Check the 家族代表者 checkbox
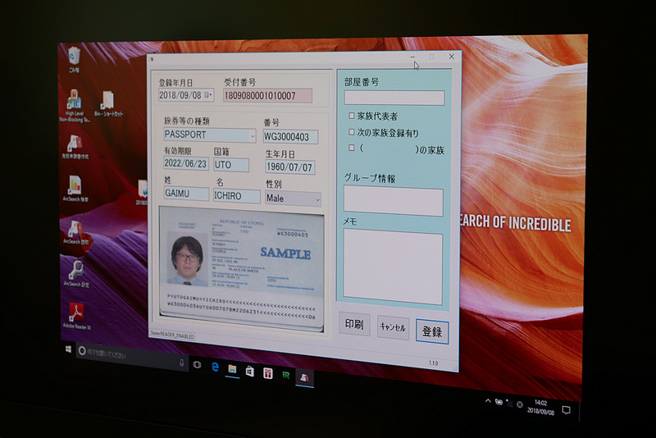Image resolution: width=656 pixels, height=438 pixels. (x=352, y=116)
